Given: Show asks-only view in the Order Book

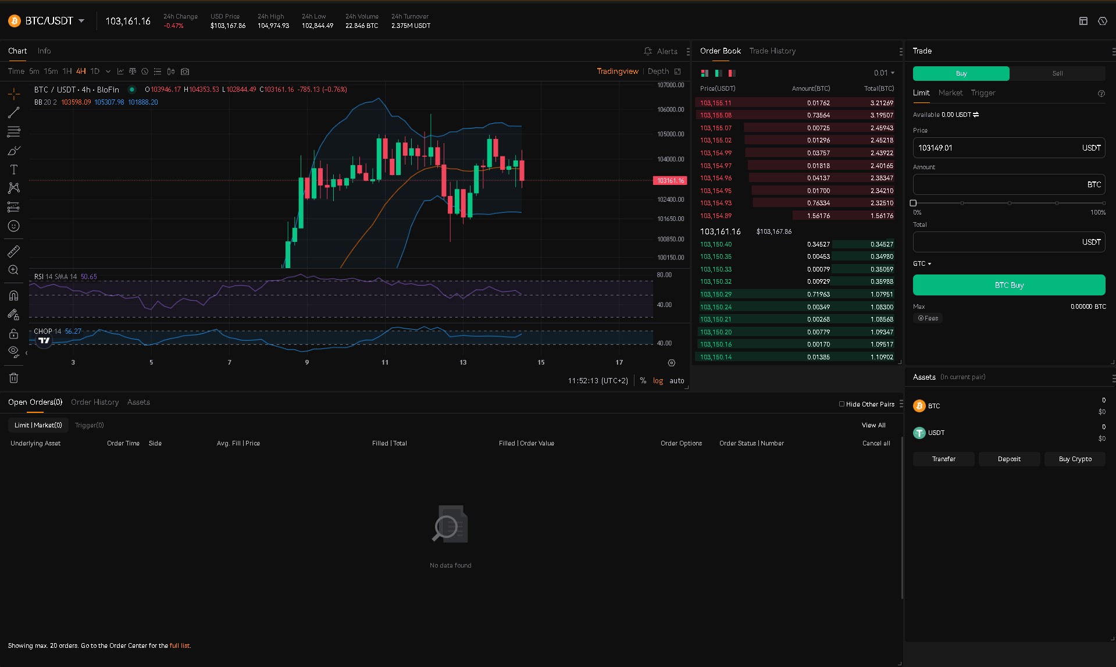Looking at the screenshot, I should coord(731,73).
